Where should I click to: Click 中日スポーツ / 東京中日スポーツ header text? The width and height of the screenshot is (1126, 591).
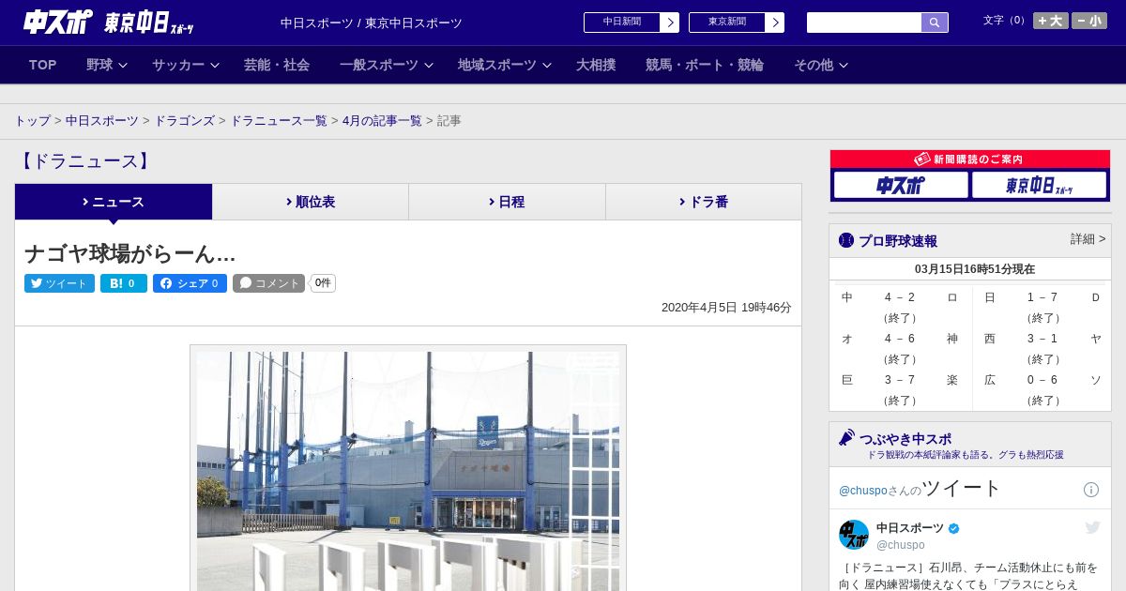pos(372,23)
